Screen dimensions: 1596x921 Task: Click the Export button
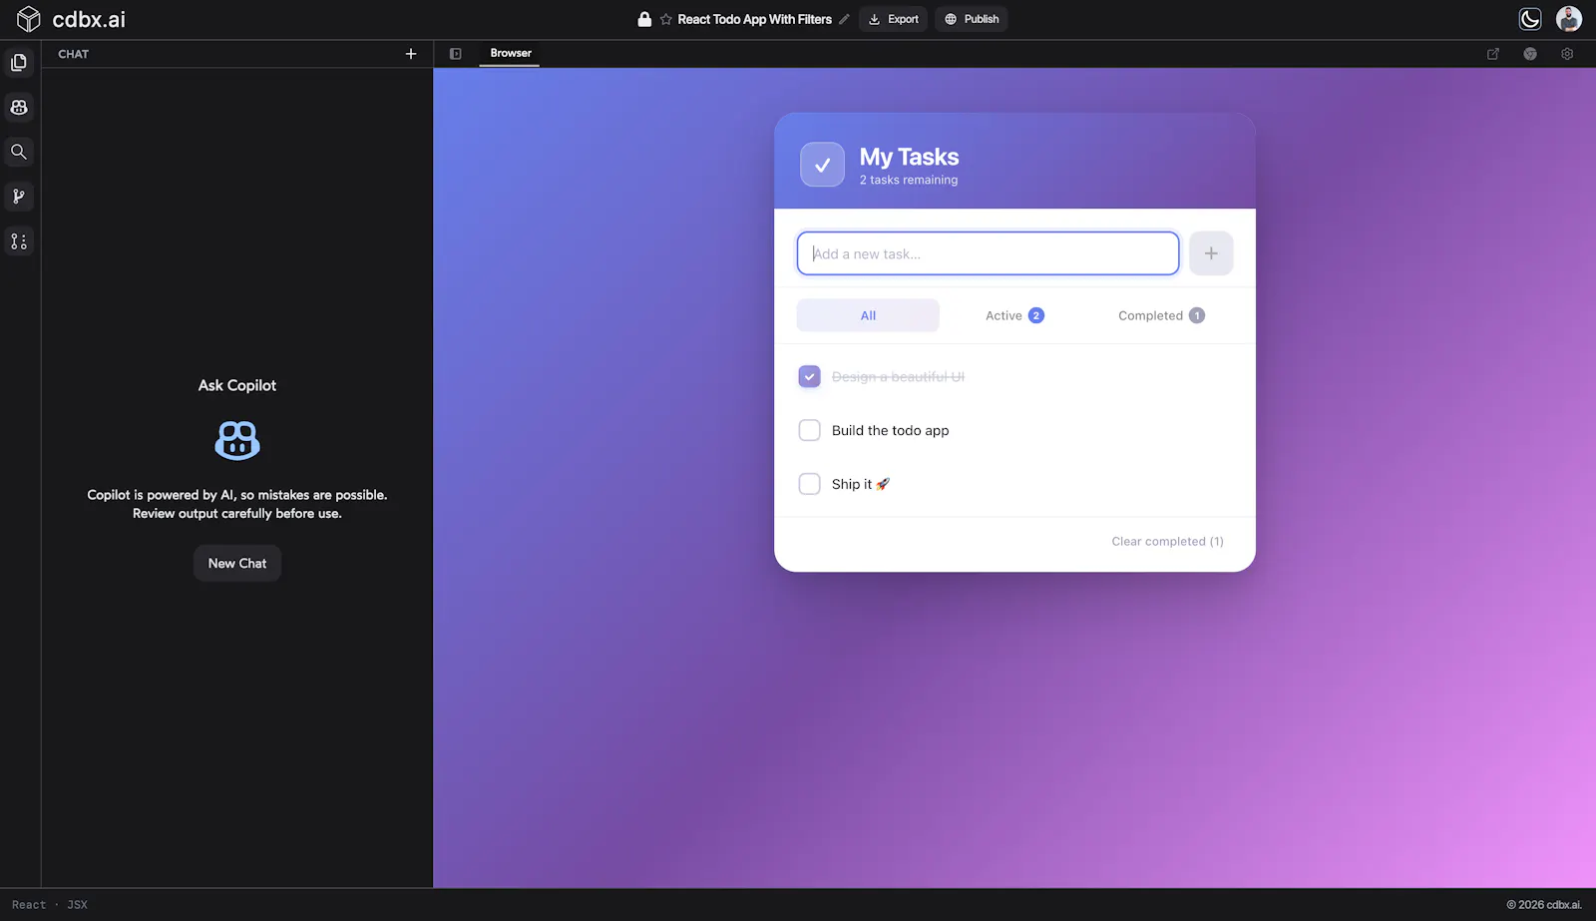(893, 19)
